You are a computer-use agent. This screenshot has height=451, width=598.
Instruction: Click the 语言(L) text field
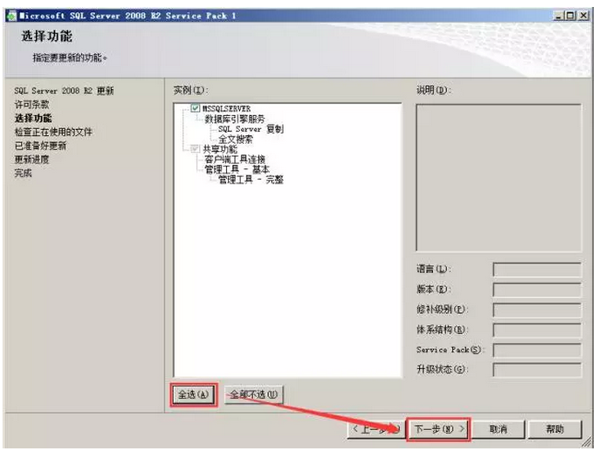pyautogui.click(x=537, y=270)
